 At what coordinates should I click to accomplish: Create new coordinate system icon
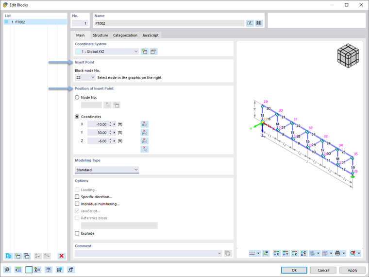pos(145,52)
